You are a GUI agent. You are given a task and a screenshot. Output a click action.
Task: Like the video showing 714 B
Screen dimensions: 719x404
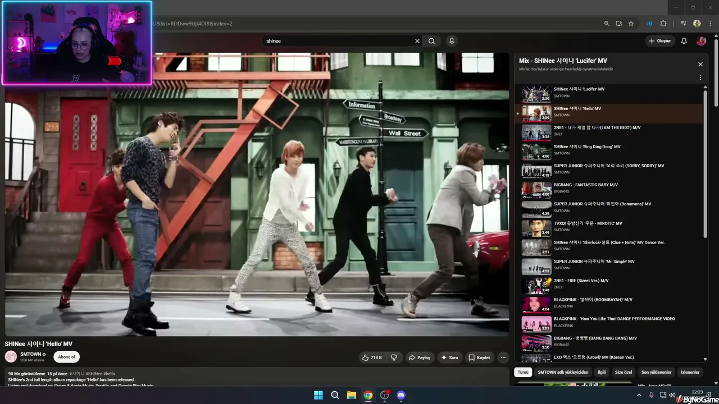point(372,357)
